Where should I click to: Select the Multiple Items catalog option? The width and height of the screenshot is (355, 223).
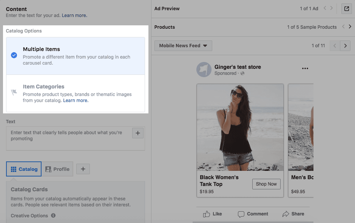[76, 56]
